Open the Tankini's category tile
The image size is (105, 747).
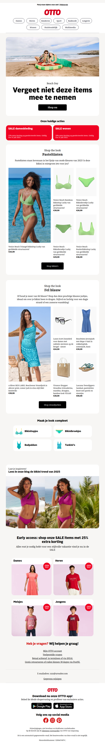(73, 445)
